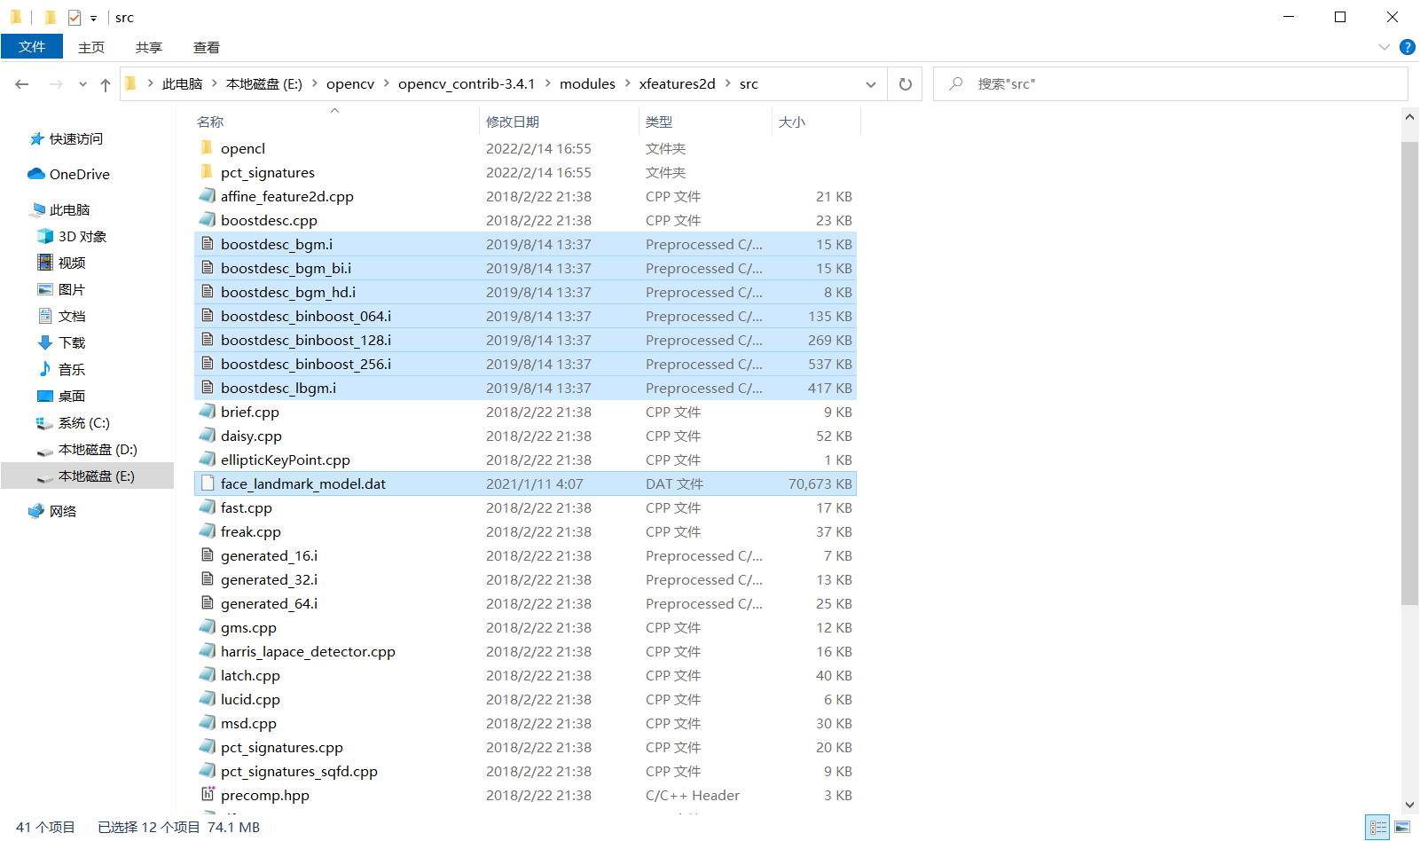Viewport: 1420px width, 841px height.
Task: Select ellipticKeyPoint.cpp file name
Action: click(x=286, y=460)
